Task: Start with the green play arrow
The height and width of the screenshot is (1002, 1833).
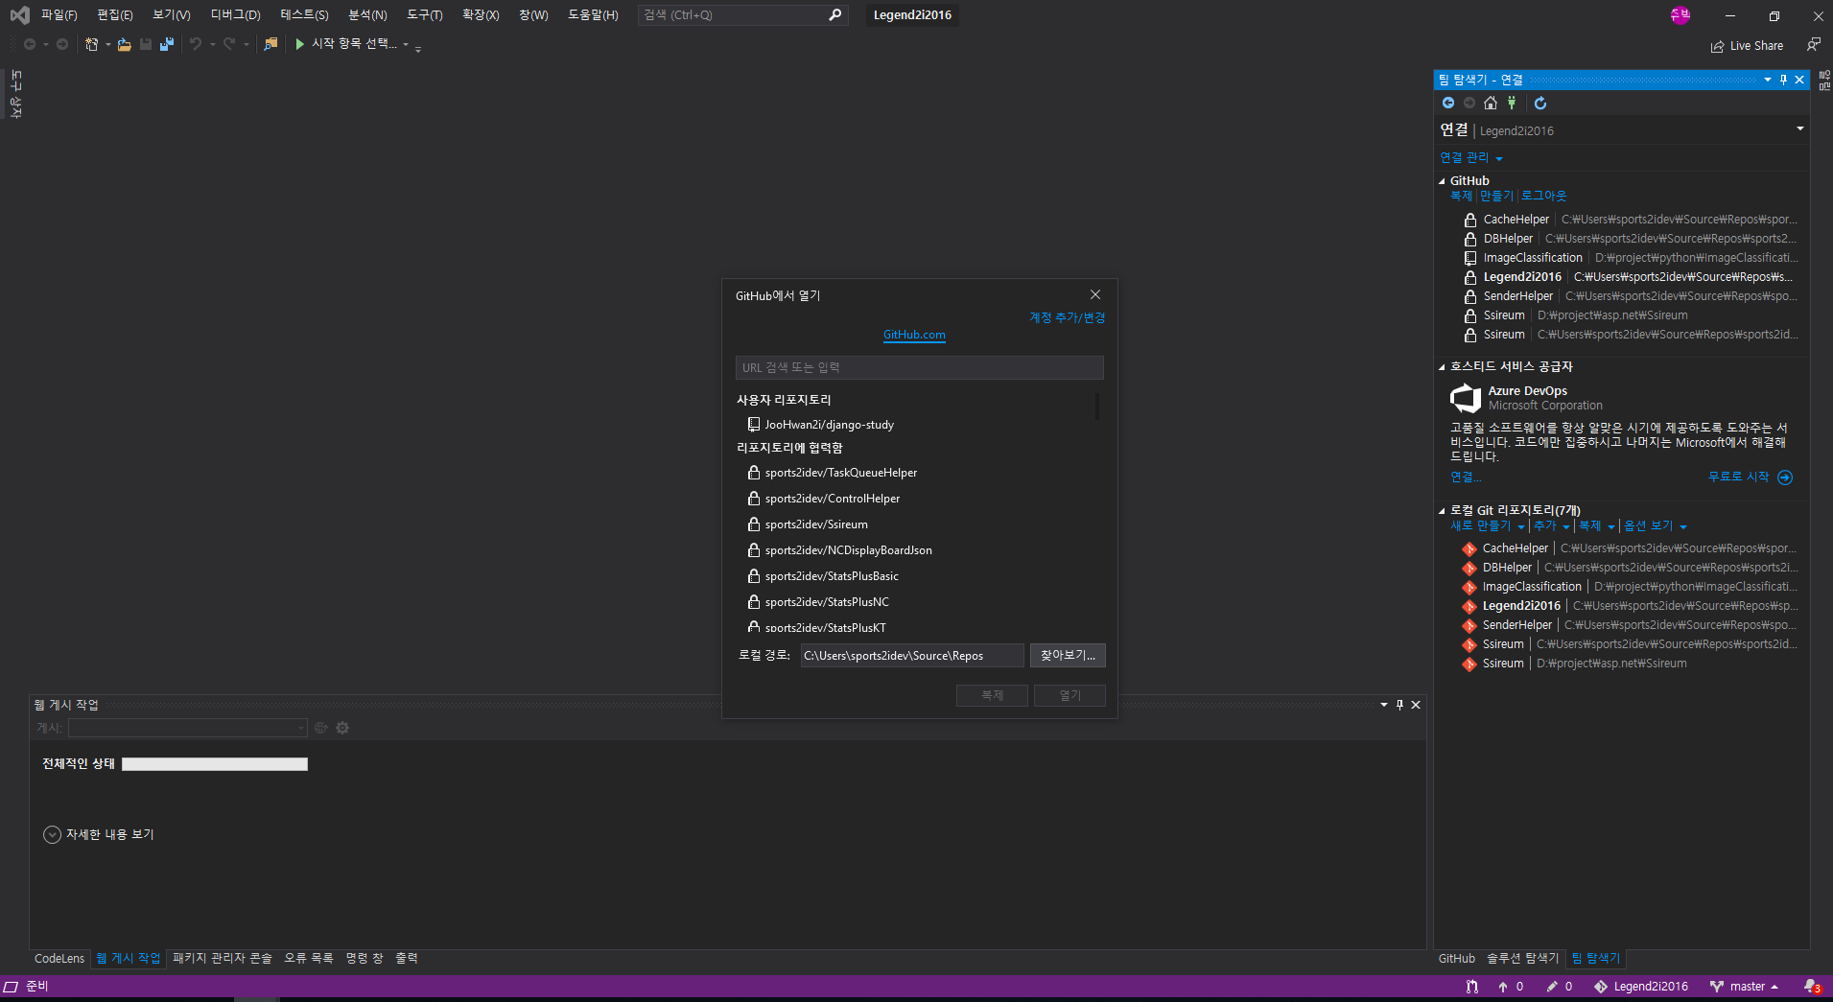Action: (x=299, y=44)
